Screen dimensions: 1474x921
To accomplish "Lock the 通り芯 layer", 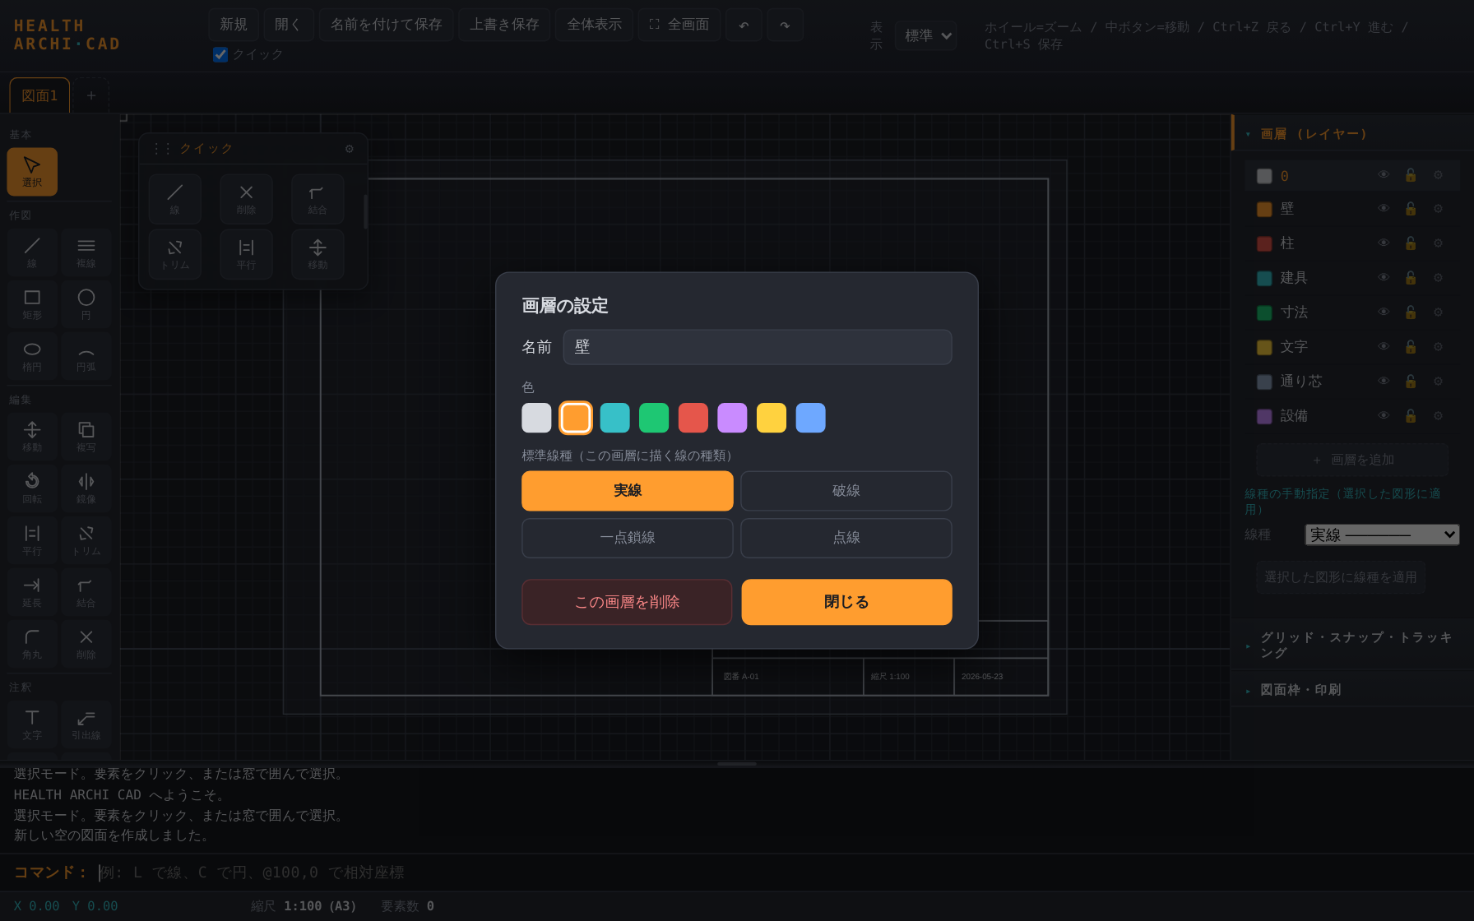I will coord(1411,382).
